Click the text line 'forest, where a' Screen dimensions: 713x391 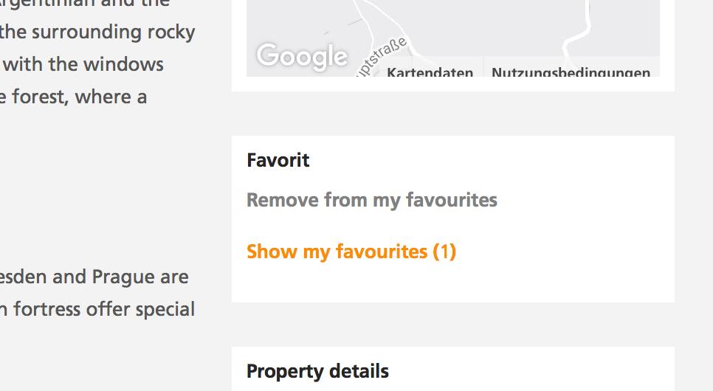tap(74, 97)
